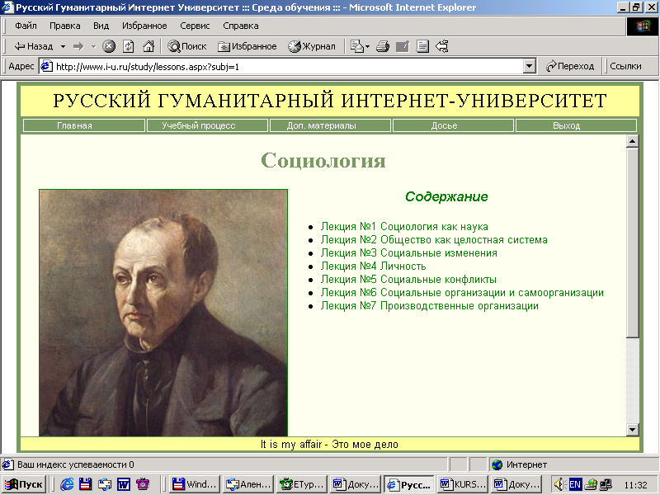Image resolution: width=660 pixels, height=495 pixels.
Task: Click the floppy disk quick launch icon
Action: (x=86, y=484)
